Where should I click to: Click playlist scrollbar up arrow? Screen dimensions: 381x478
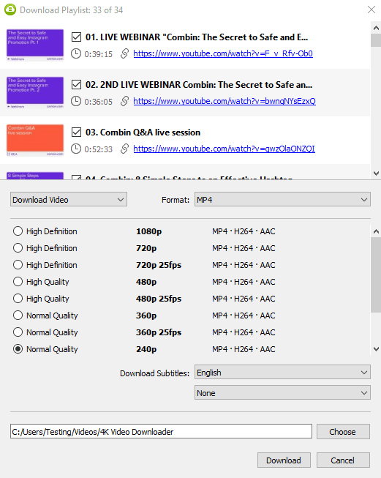[x=376, y=28]
